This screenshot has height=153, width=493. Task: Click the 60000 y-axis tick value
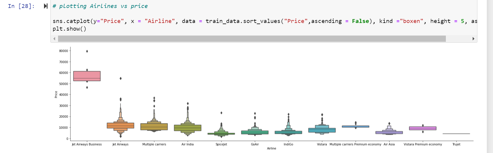pos(63,73)
